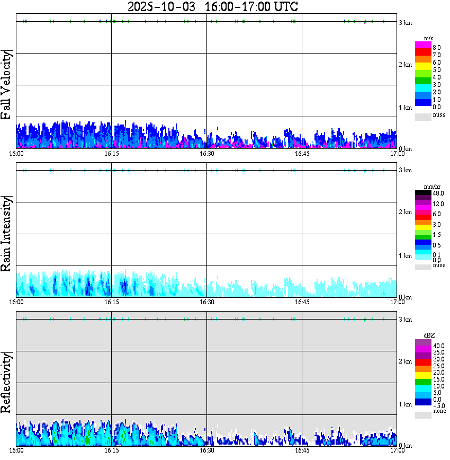
Task: Click '2 km' label of Fall Velocity panel
Action: pyautogui.click(x=405, y=65)
